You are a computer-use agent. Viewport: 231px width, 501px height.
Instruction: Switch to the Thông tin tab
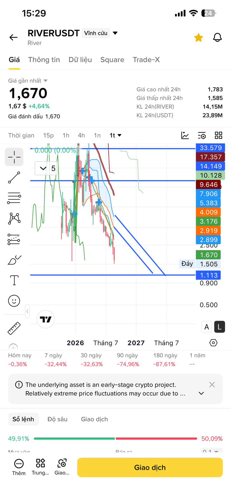(x=44, y=60)
